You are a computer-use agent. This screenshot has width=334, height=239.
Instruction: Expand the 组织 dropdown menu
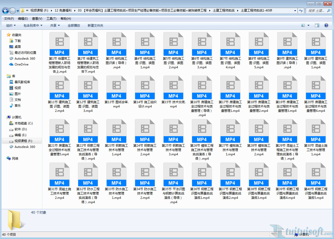coord(11,26)
